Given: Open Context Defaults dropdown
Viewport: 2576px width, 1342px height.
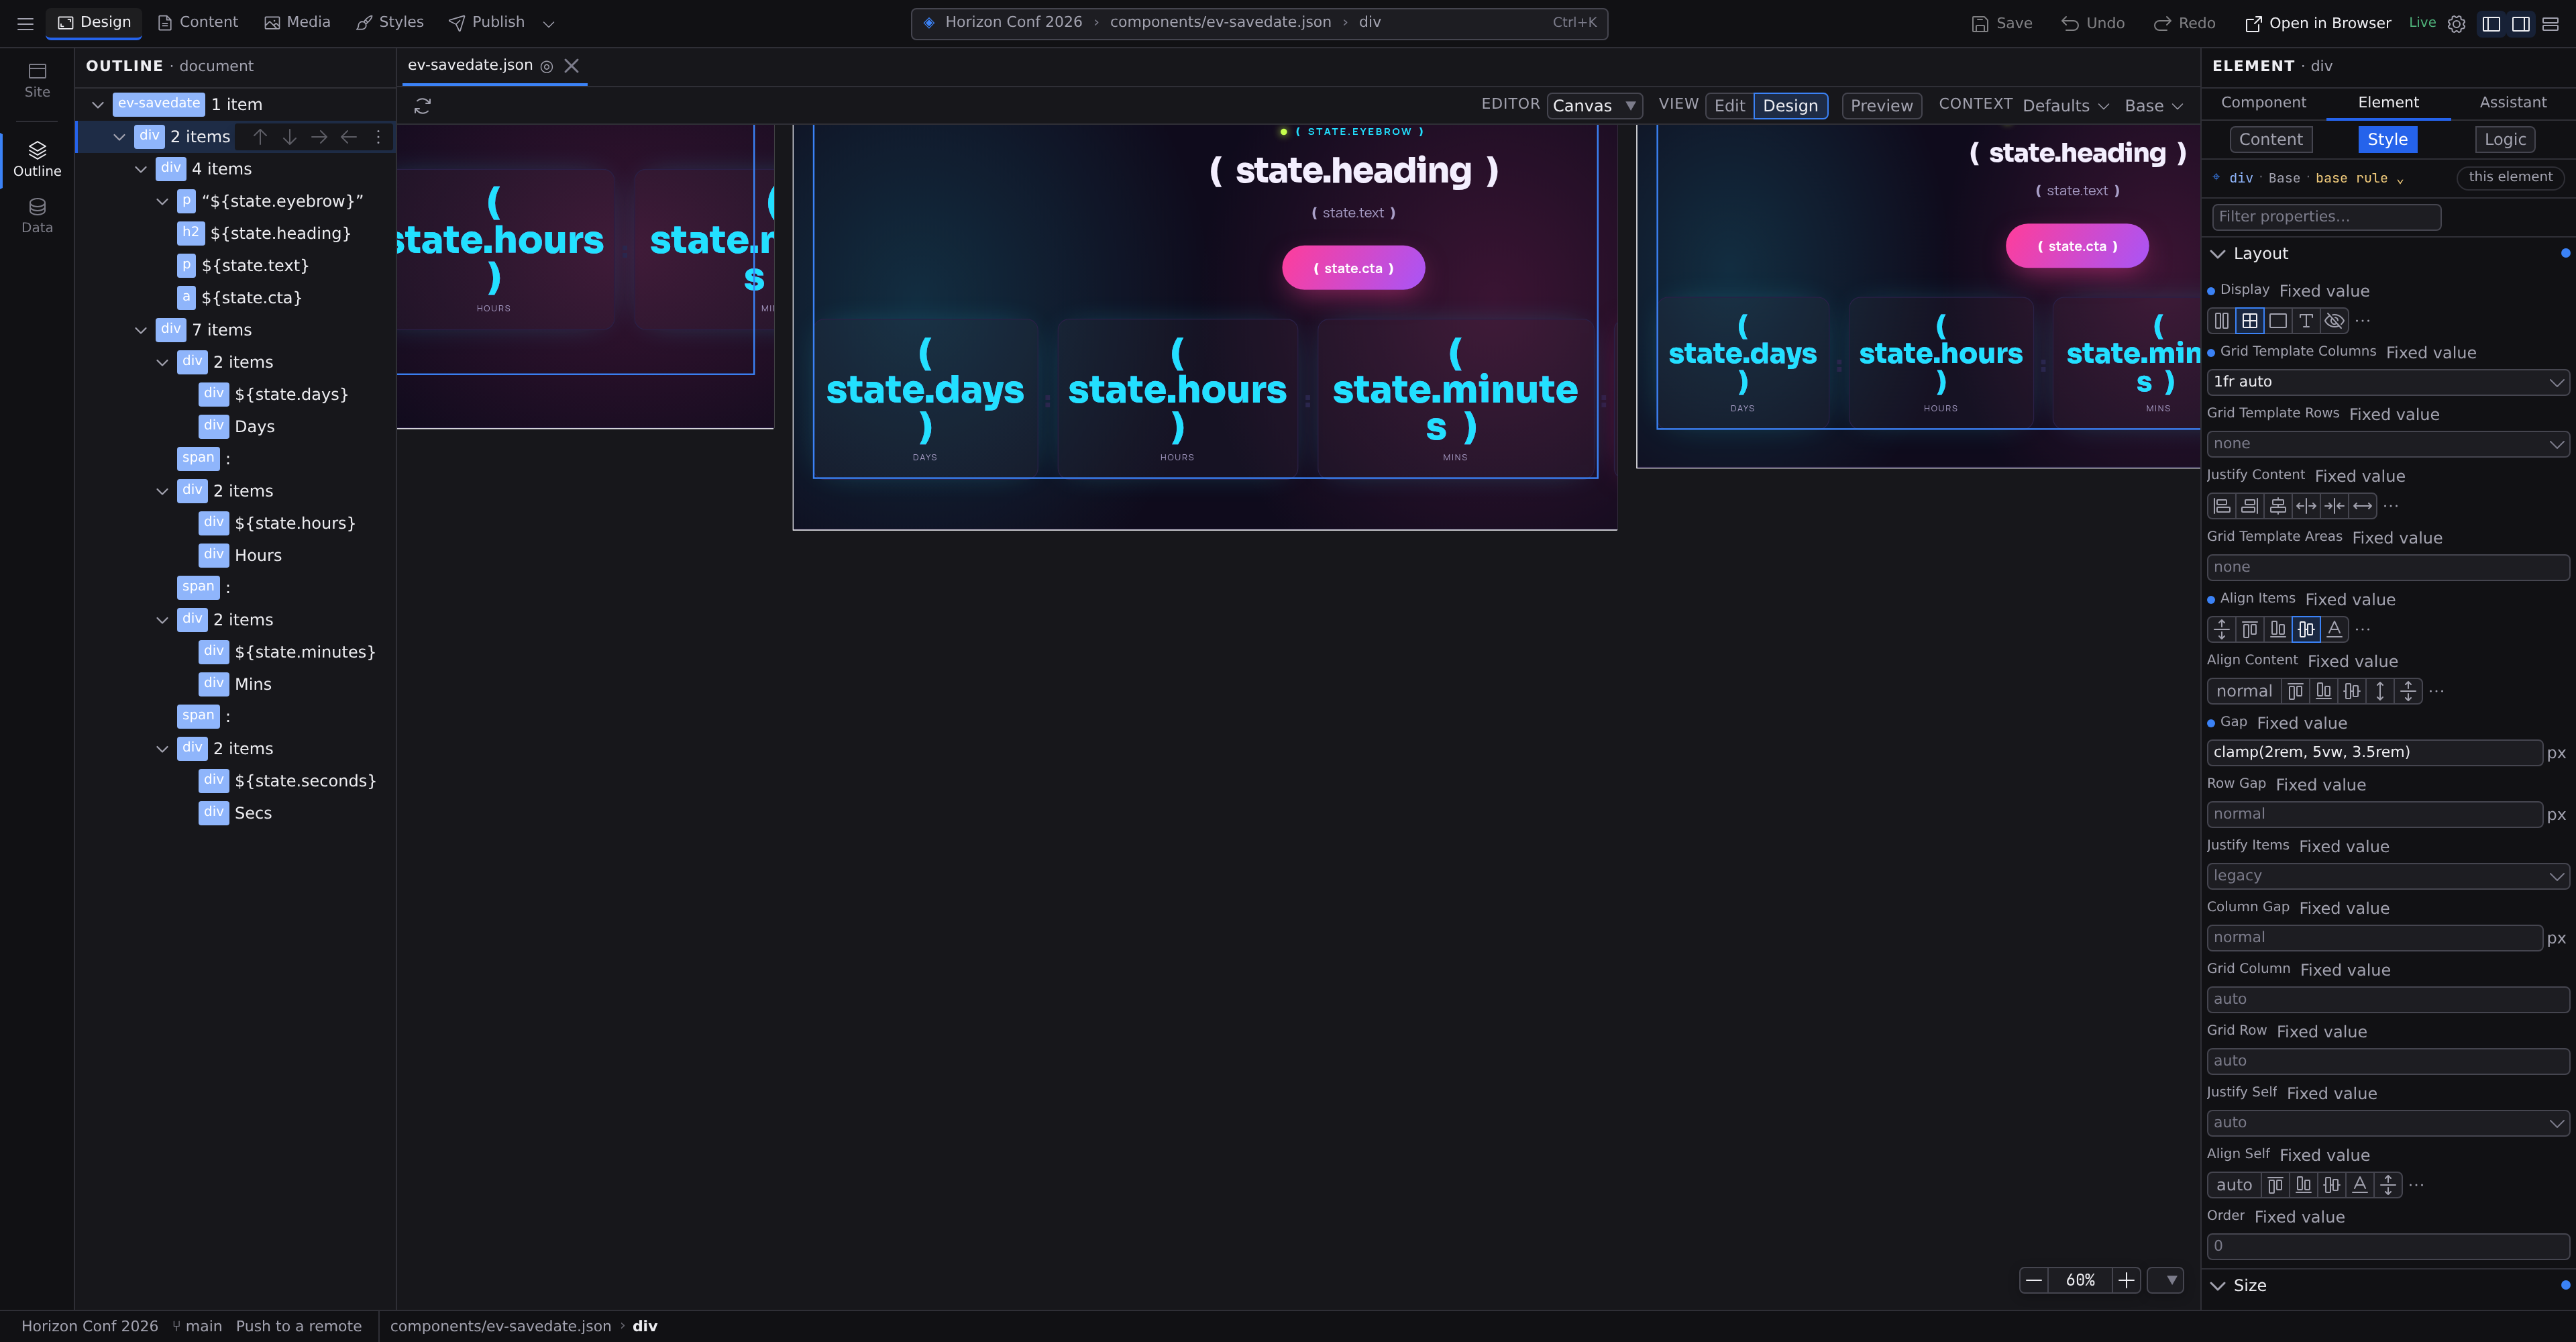Looking at the screenshot, I should point(2066,106).
